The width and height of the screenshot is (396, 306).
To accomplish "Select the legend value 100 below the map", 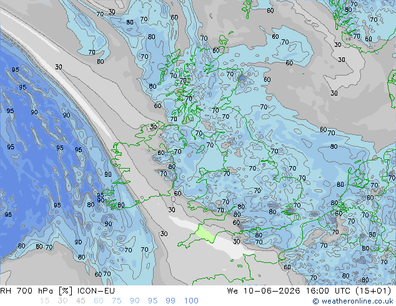I will 191,301.
